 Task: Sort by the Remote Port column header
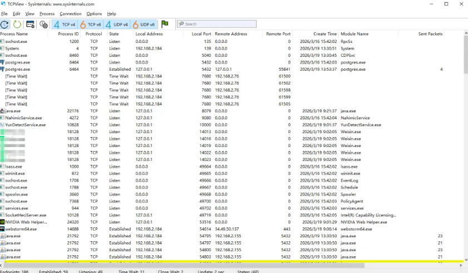tap(278, 34)
